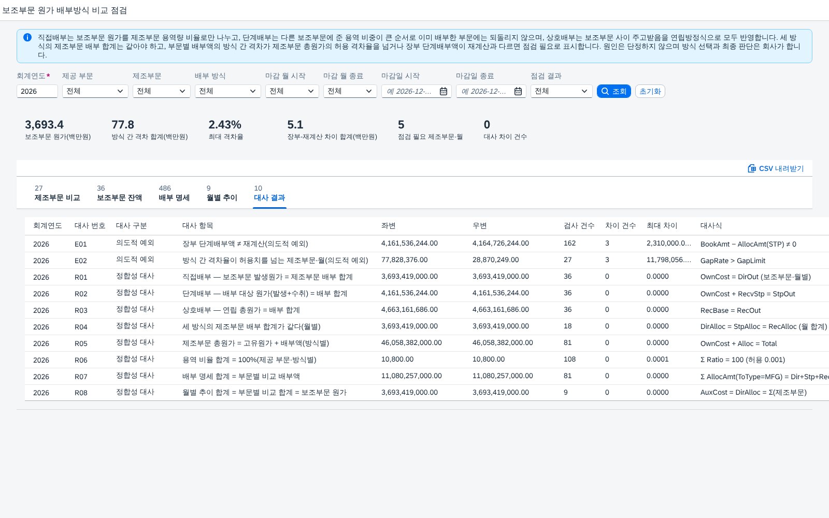829x518 pixels.
Task: Click the 점검 필요 제조부문·월 KPI value 5
Action: (401, 125)
